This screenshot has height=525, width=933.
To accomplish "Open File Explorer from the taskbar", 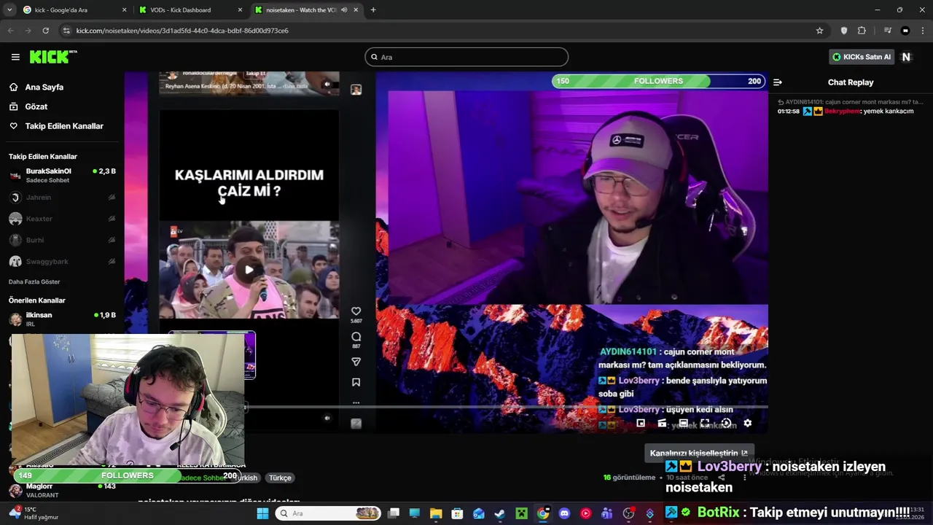I will (x=436, y=513).
